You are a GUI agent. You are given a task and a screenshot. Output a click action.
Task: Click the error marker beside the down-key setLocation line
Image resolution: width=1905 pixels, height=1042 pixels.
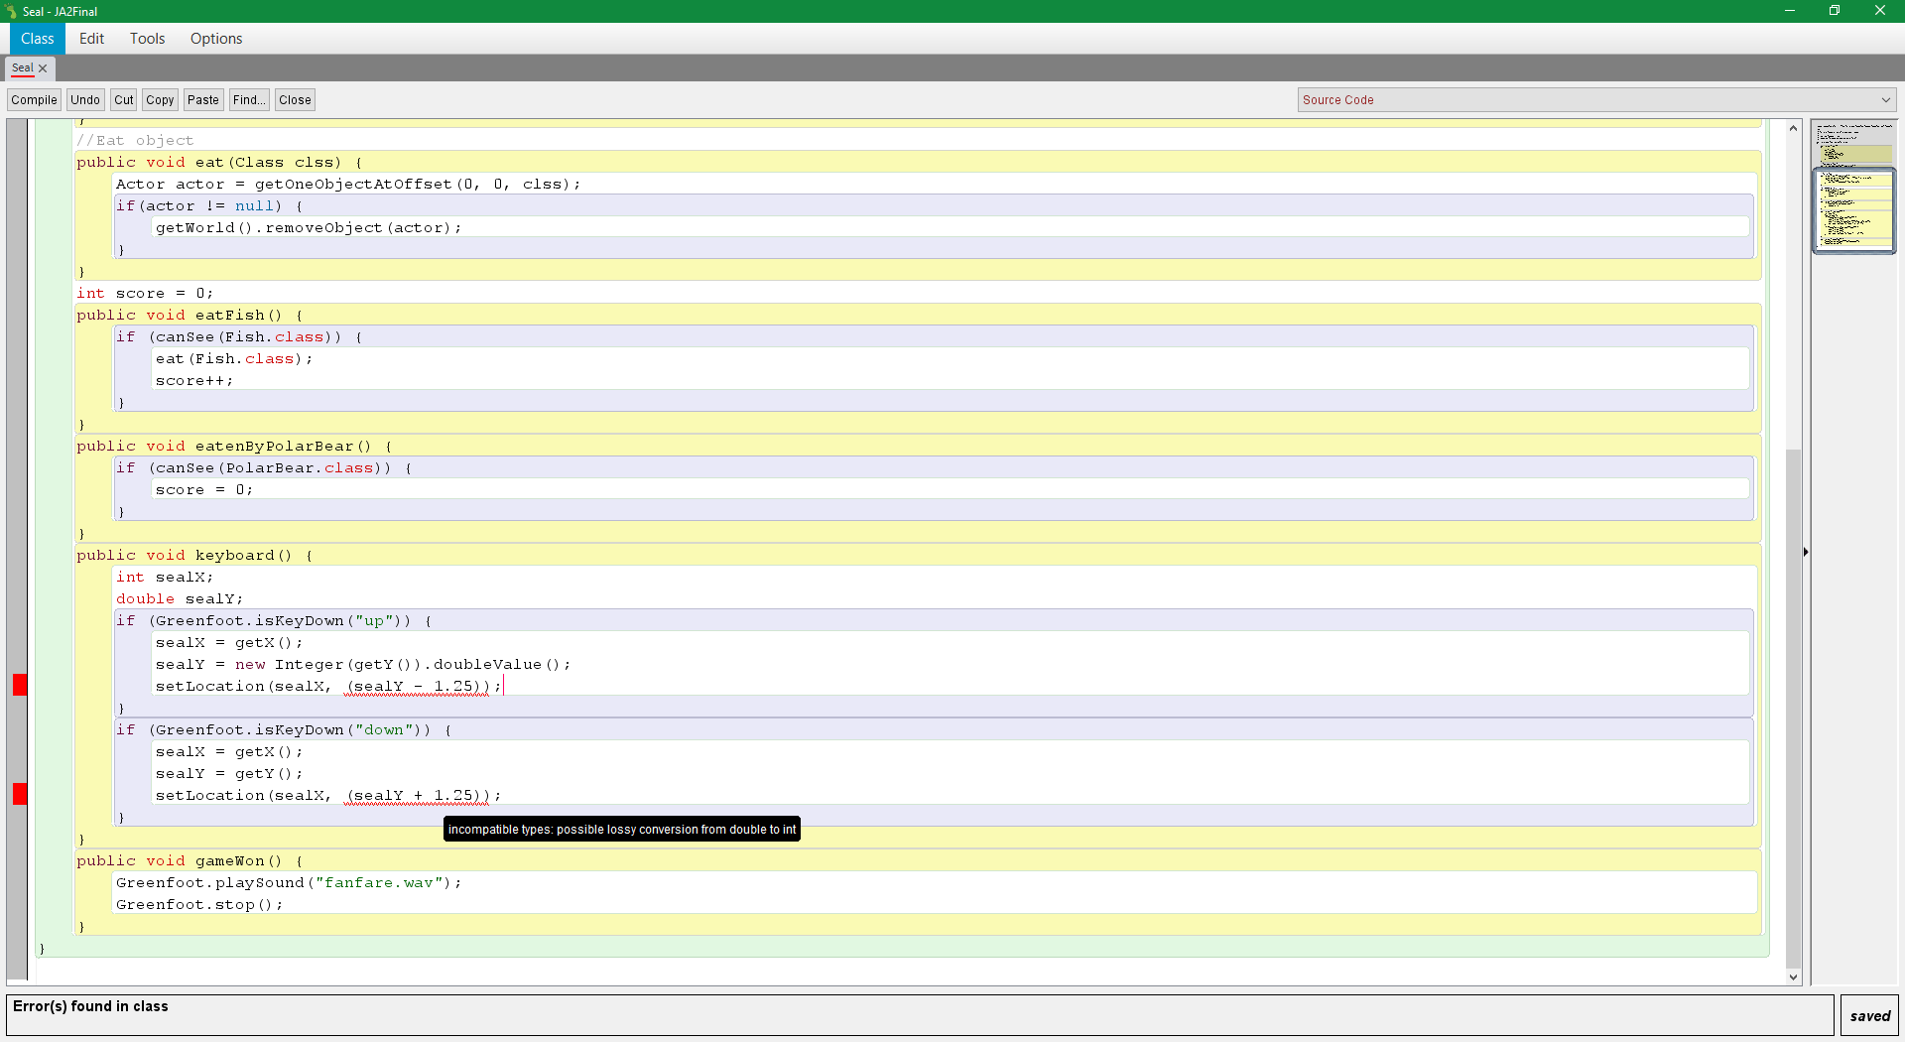20,794
